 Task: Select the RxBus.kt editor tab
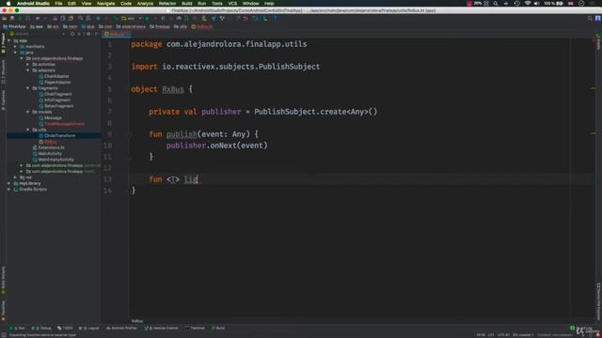coord(117,34)
